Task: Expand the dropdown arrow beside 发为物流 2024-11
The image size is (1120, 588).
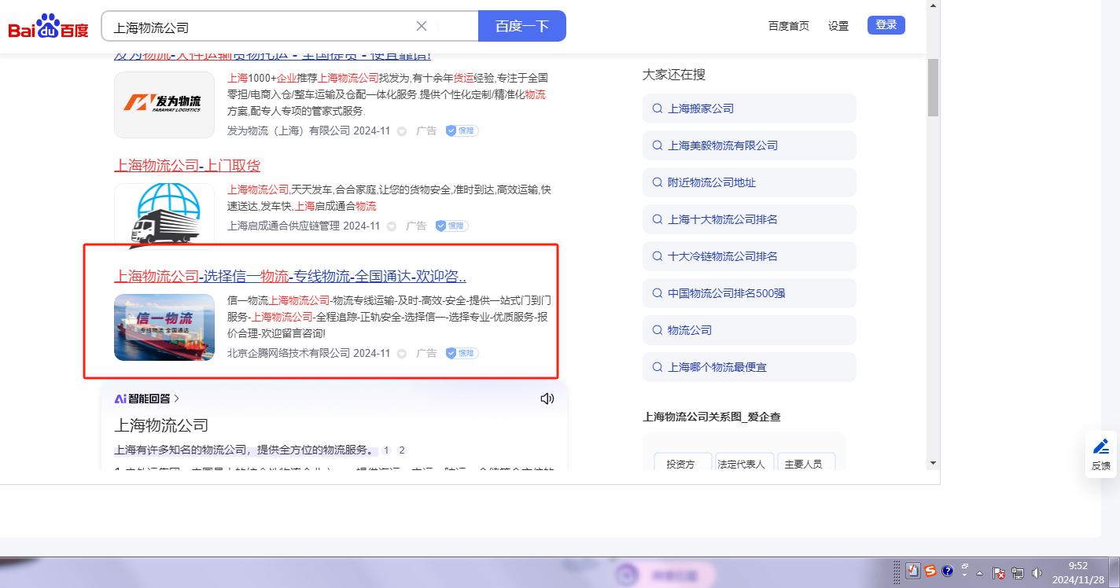Action: 402,131
